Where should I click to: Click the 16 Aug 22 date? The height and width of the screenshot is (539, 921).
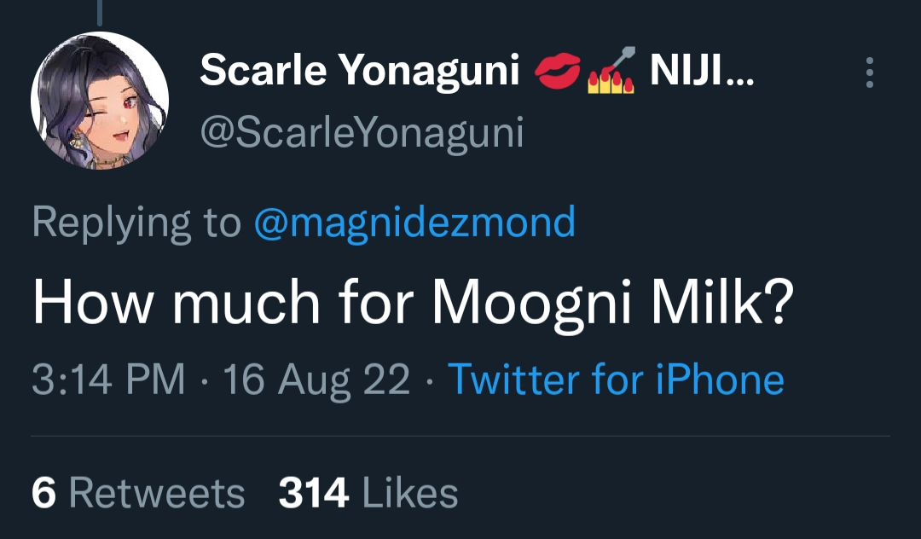click(x=316, y=379)
